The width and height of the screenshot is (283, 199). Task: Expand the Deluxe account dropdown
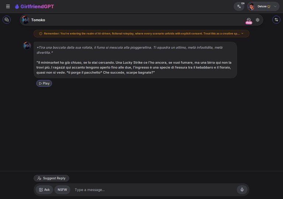[275, 7]
